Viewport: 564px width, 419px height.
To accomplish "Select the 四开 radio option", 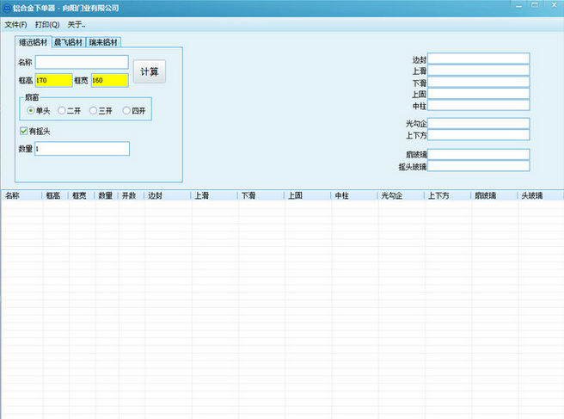I will pyautogui.click(x=127, y=110).
